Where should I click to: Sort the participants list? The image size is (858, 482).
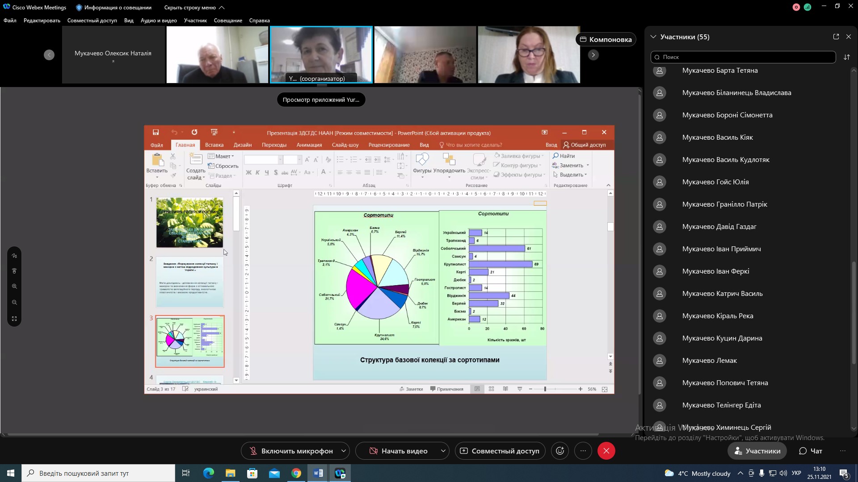(846, 57)
